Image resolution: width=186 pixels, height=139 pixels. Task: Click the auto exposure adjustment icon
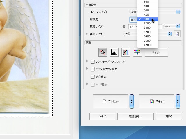(x=103, y=52)
